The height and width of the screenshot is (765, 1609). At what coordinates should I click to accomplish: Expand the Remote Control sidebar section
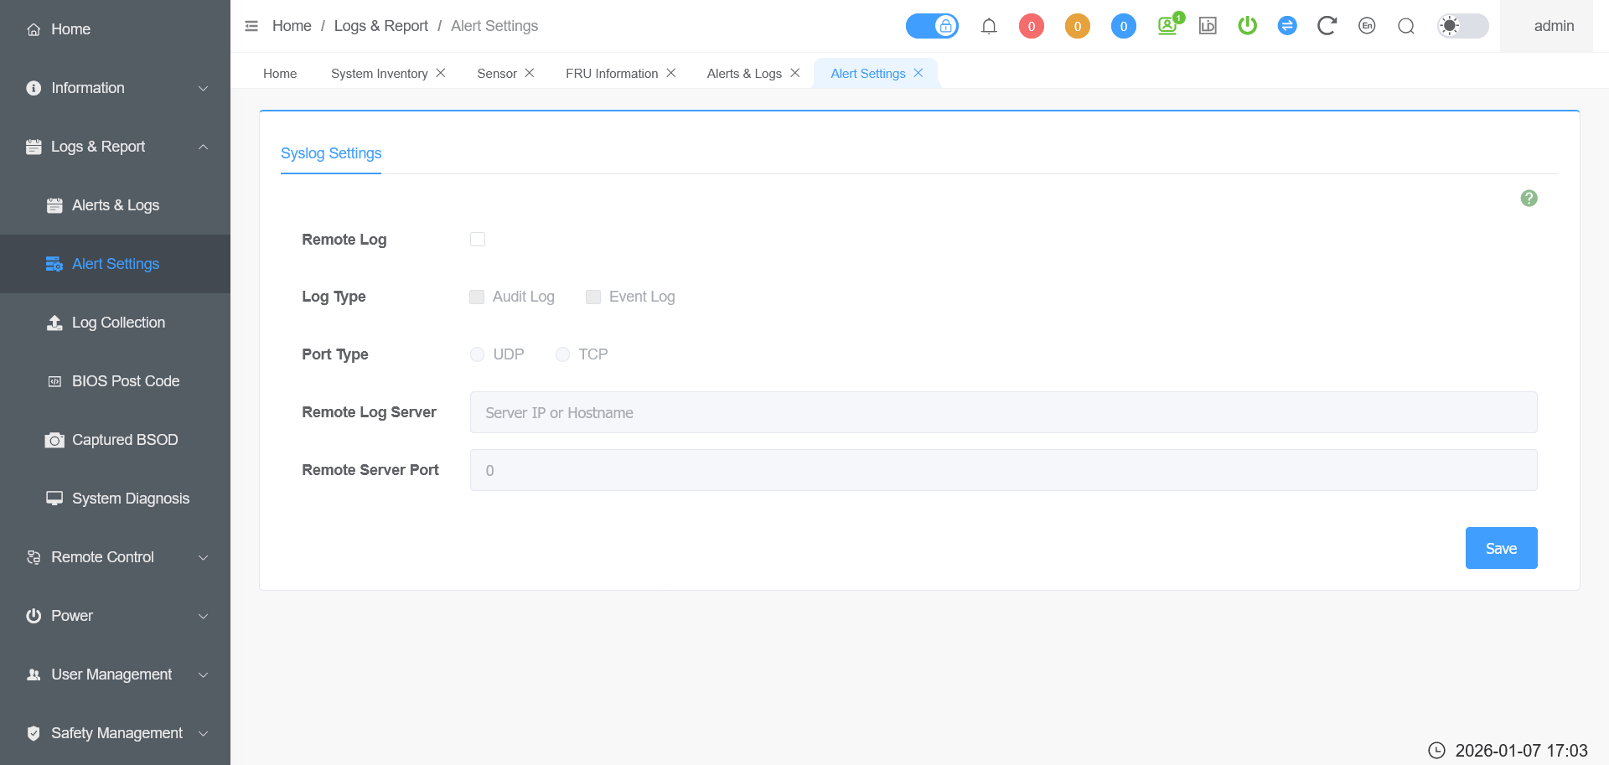(x=115, y=557)
